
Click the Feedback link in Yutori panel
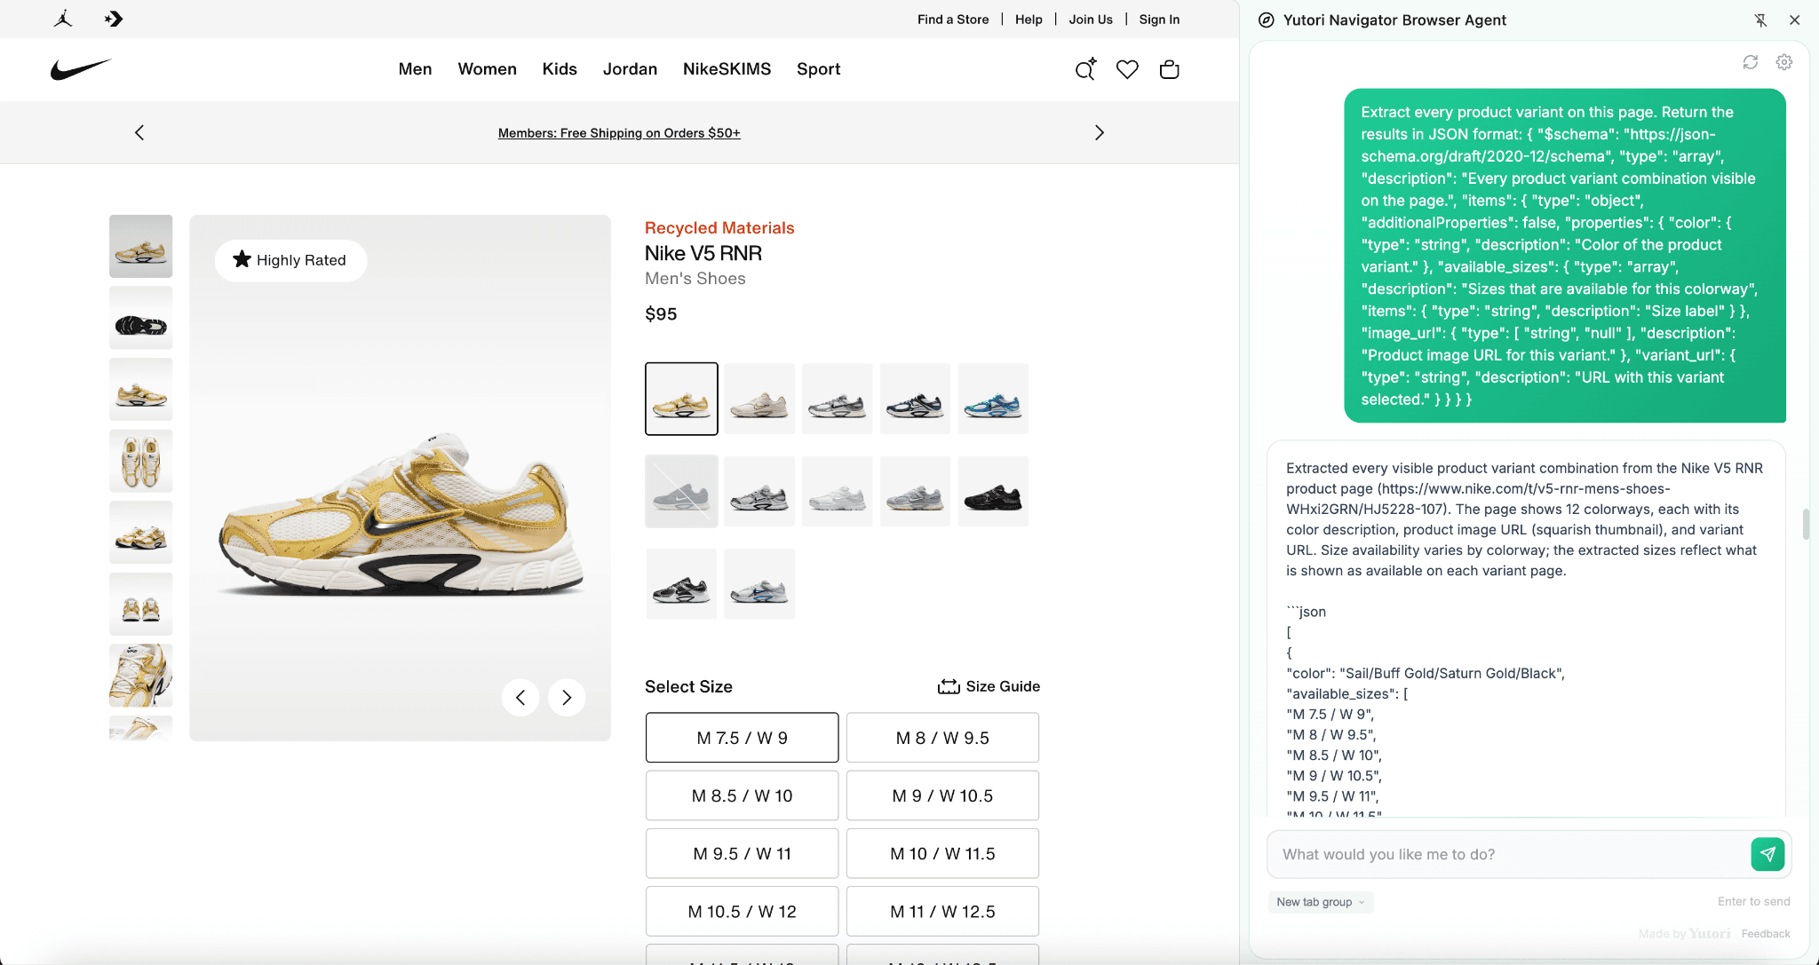pos(1766,934)
